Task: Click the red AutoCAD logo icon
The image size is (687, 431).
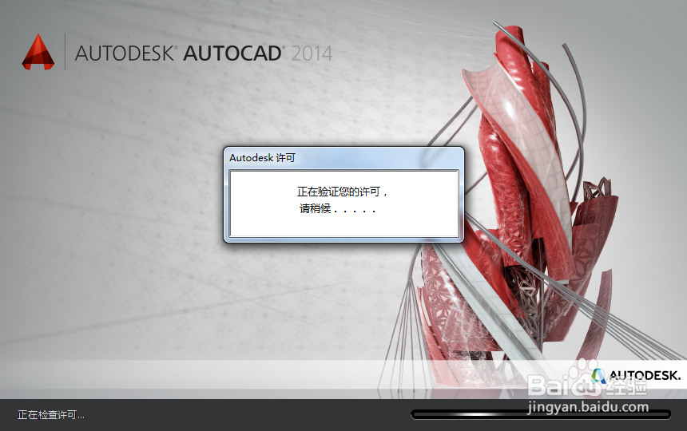Action: click(x=38, y=52)
